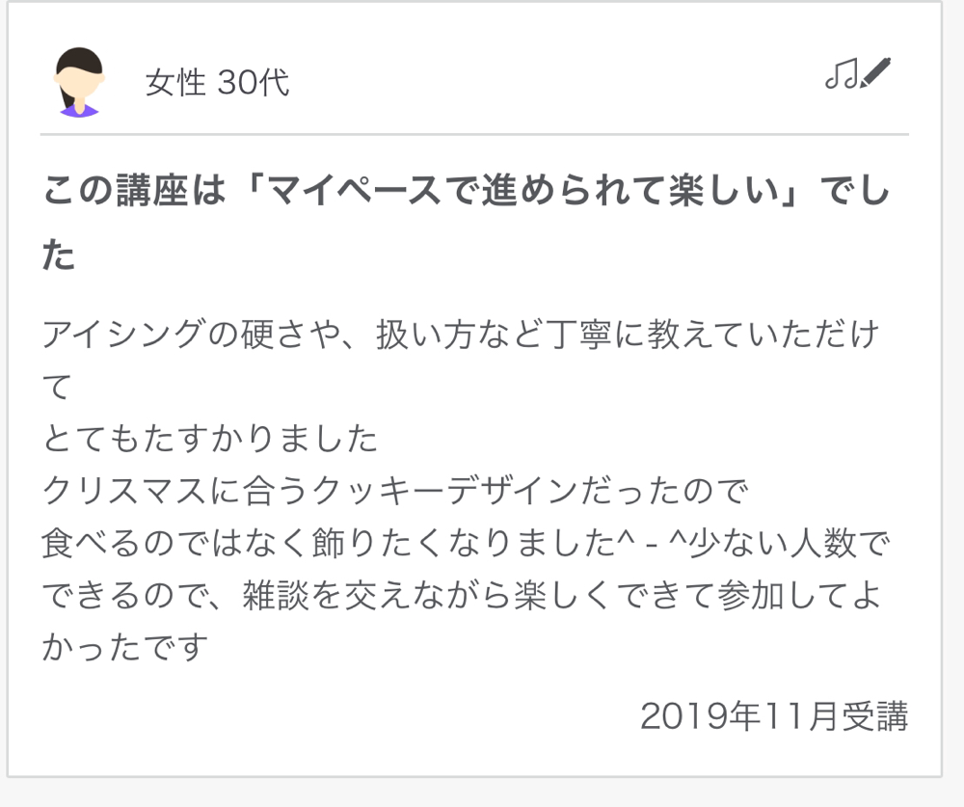Click the line starting "クリスマスに合う"

click(x=395, y=492)
